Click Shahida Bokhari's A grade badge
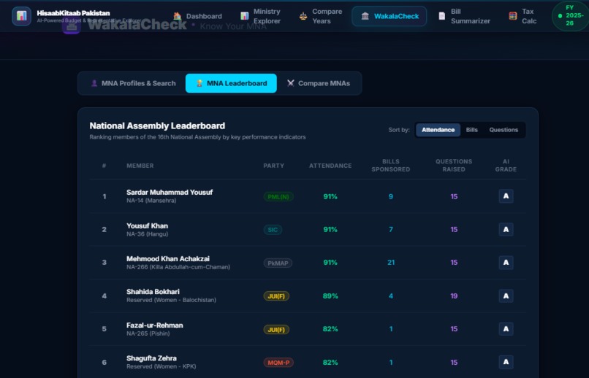This screenshot has width=589, height=378. pyautogui.click(x=506, y=296)
